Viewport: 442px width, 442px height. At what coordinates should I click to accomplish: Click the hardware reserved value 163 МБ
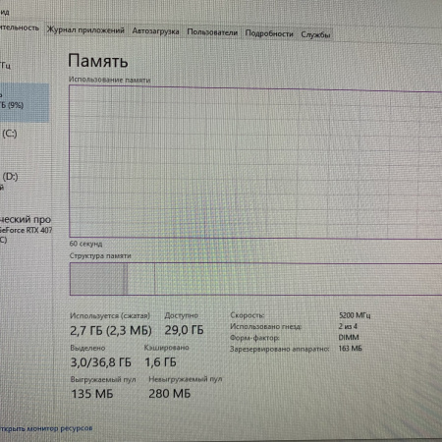351,349
